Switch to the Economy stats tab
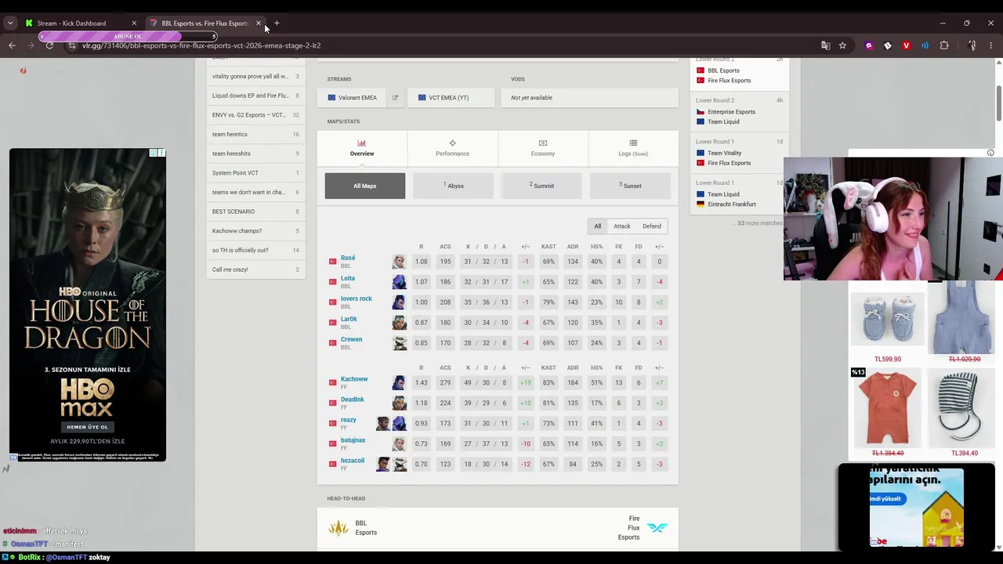 542,148
